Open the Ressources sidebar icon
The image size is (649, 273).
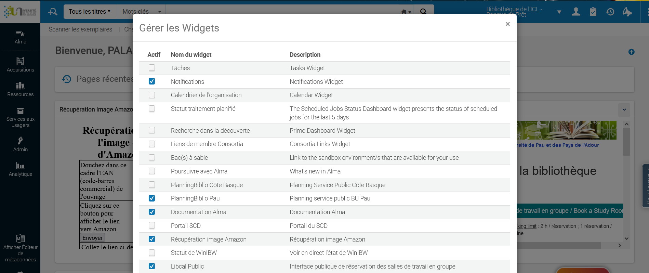point(20,86)
